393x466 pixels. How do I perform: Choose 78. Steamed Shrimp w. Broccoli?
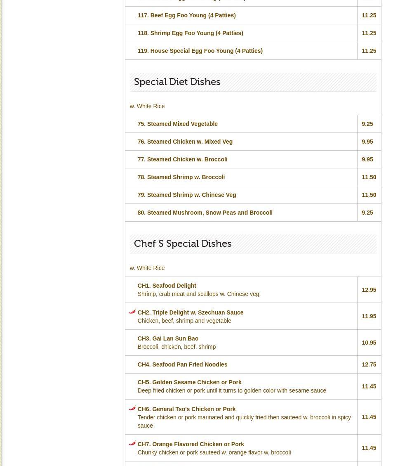click(x=181, y=177)
